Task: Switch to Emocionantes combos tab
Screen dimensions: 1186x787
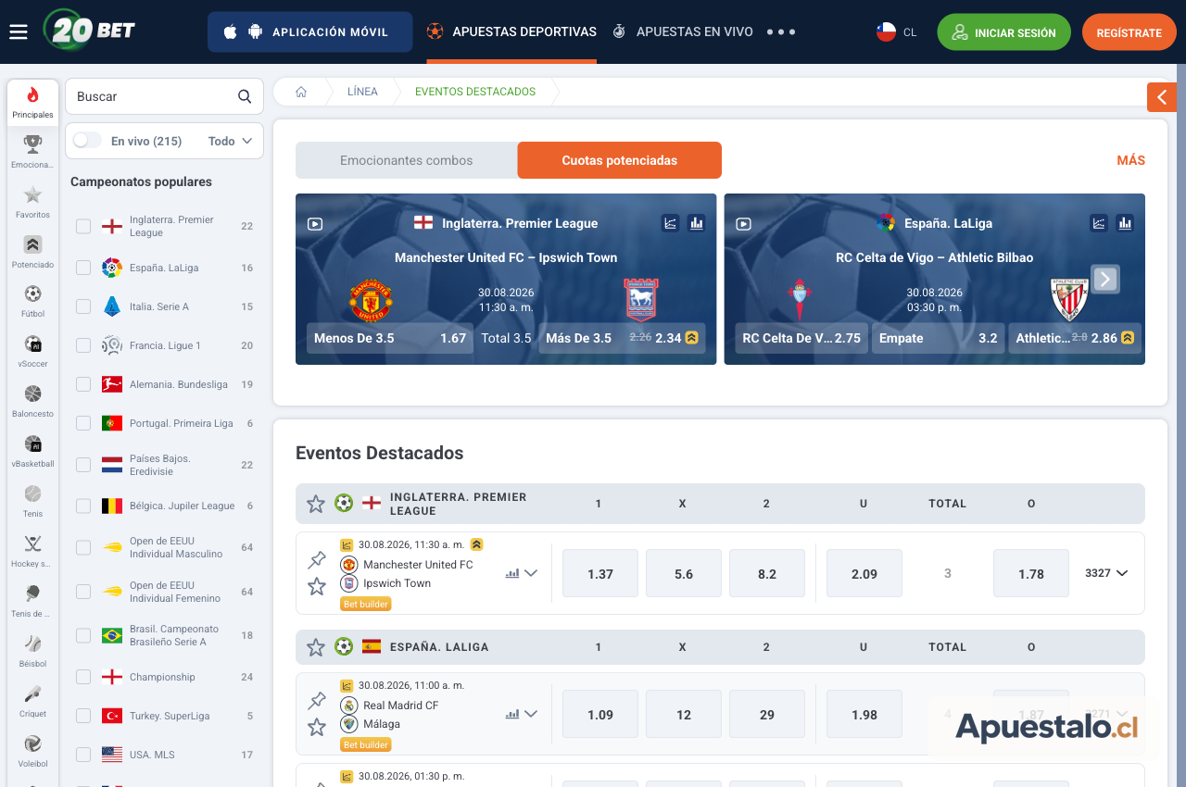Action: [x=406, y=160]
